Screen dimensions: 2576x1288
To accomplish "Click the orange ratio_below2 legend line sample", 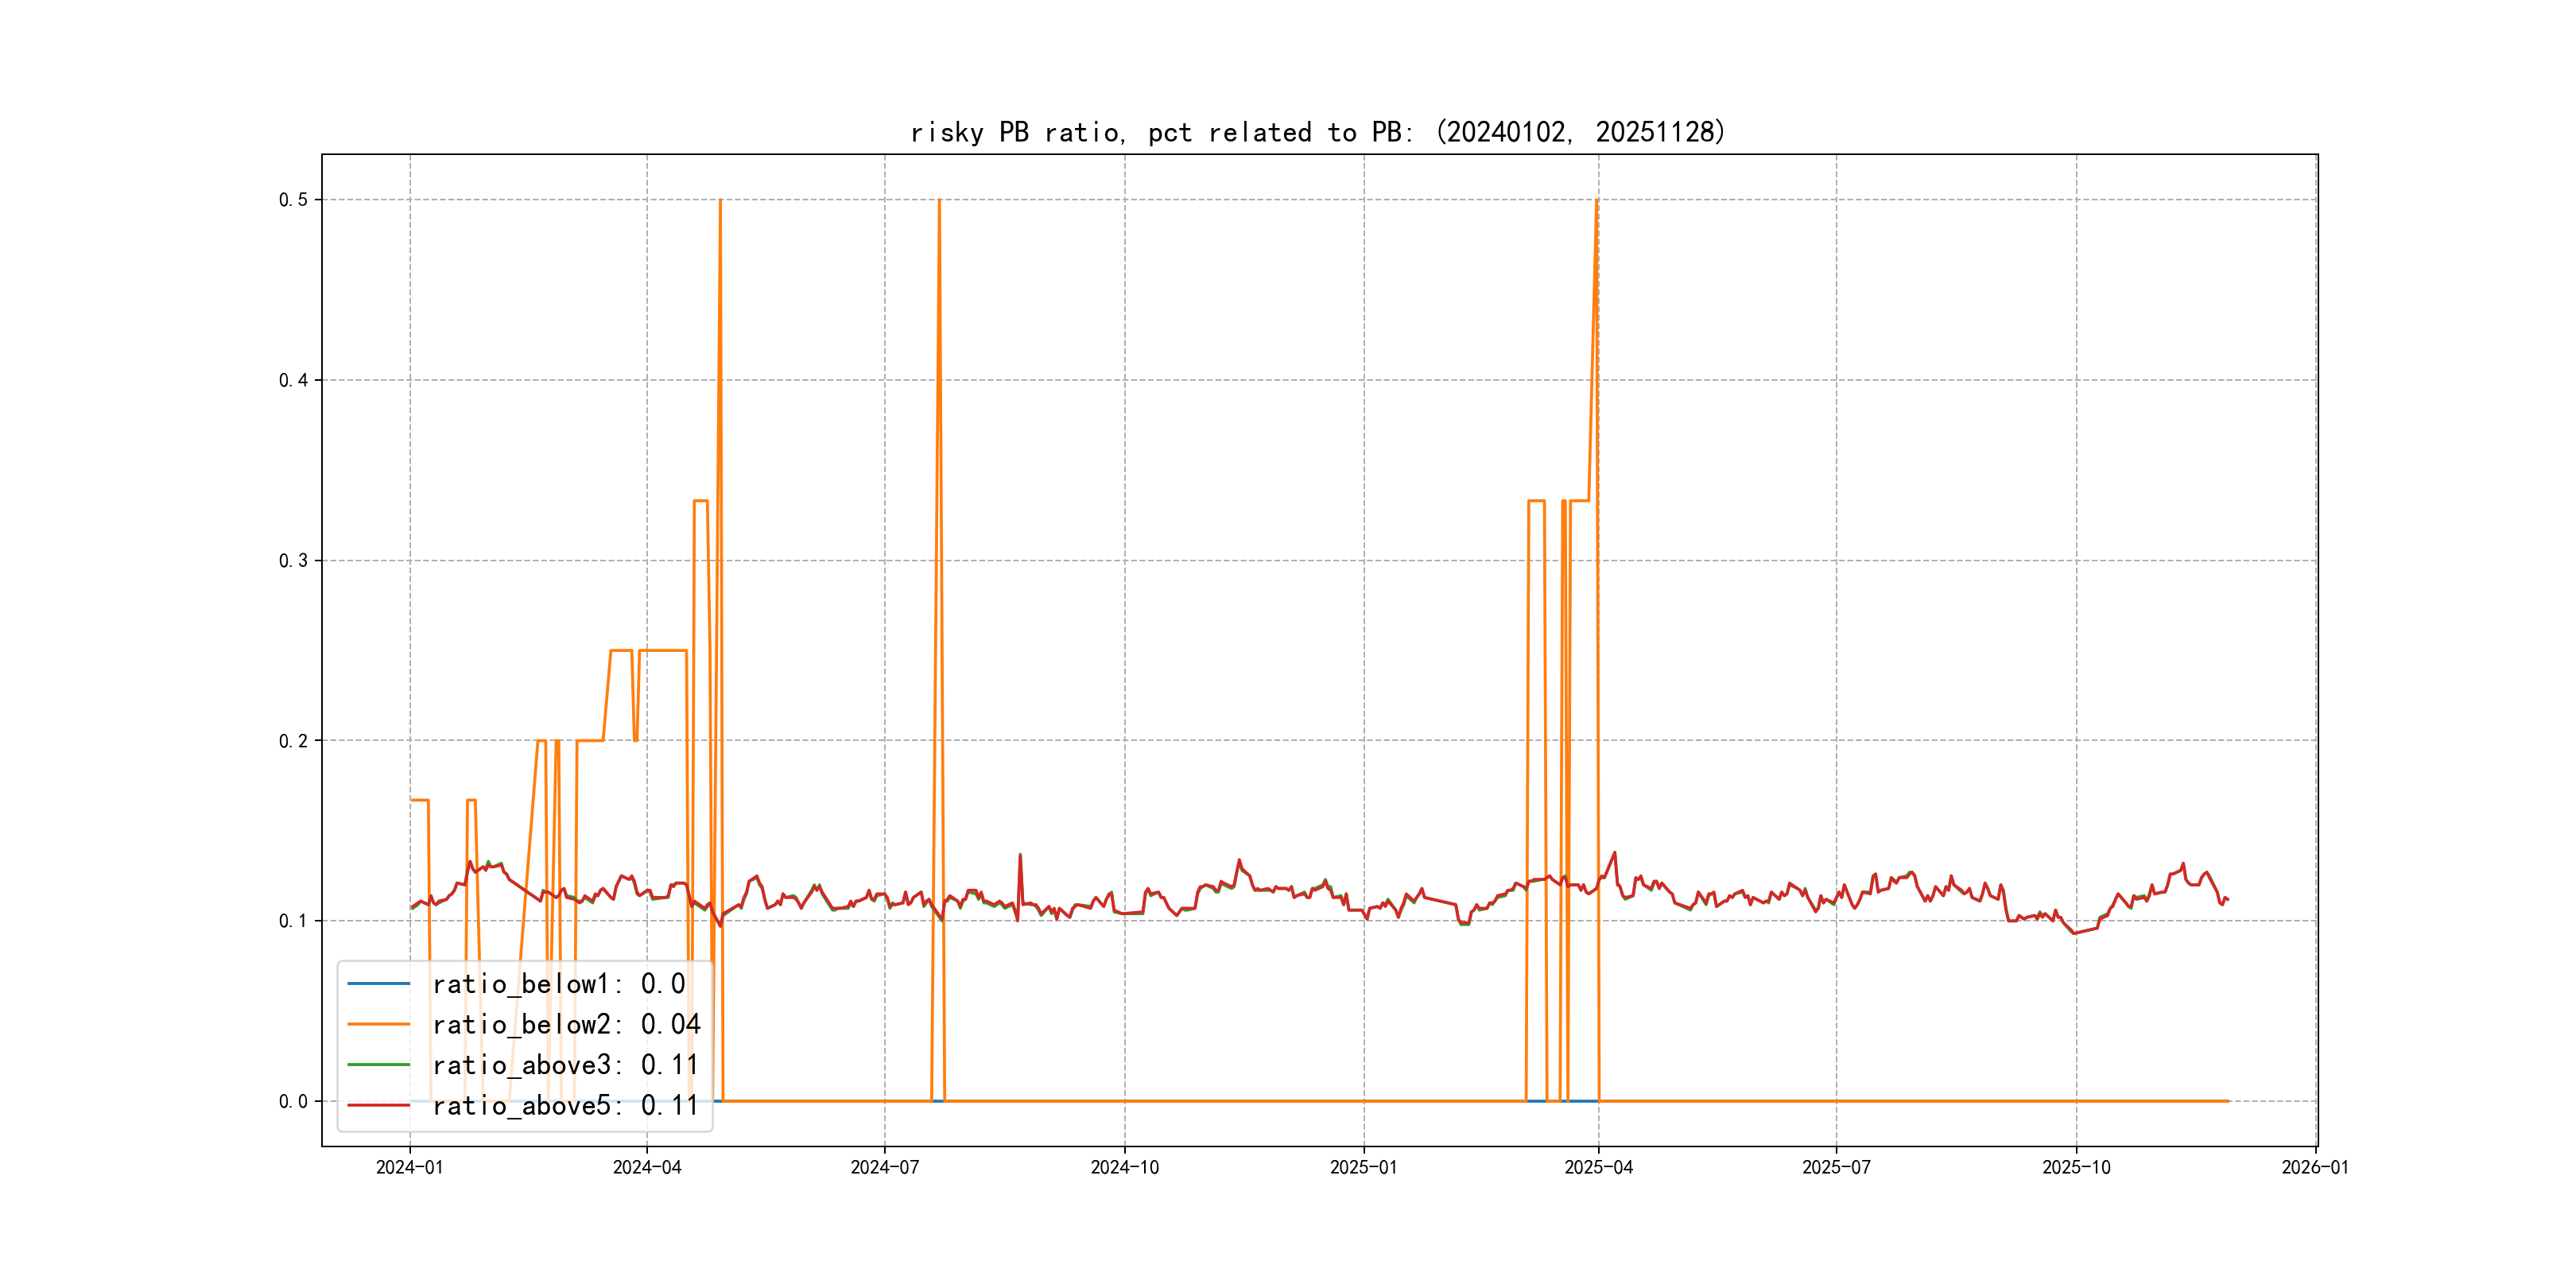I will tap(378, 1024).
